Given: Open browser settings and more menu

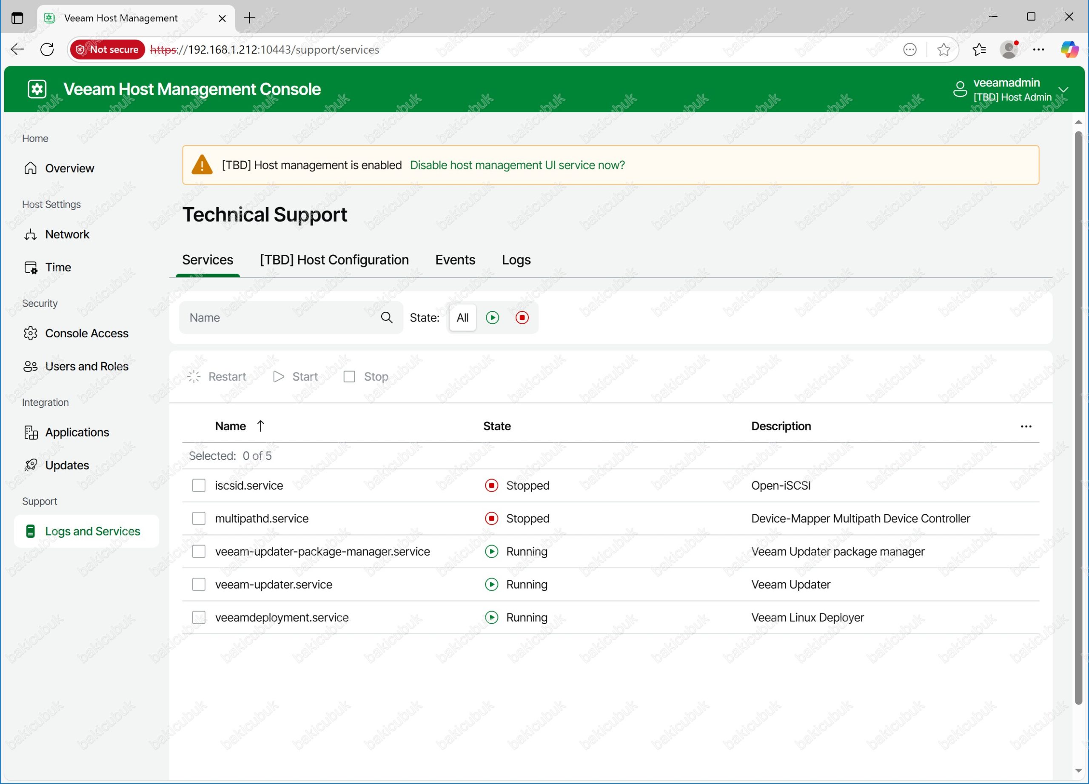Looking at the screenshot, I should (1038, 49).
